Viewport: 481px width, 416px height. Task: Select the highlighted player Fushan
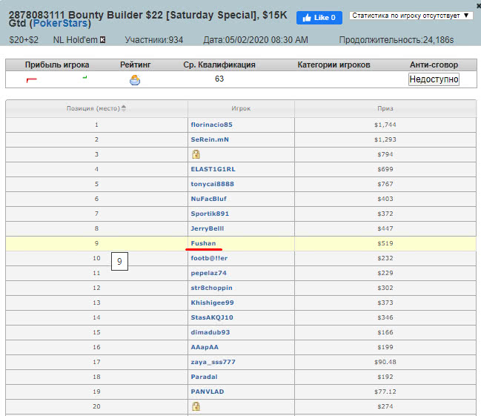click(203, 243)
